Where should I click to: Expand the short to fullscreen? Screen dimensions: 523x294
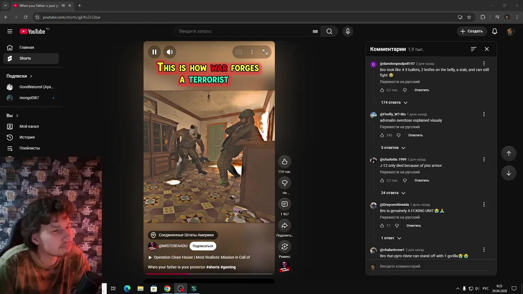(265, 52)
